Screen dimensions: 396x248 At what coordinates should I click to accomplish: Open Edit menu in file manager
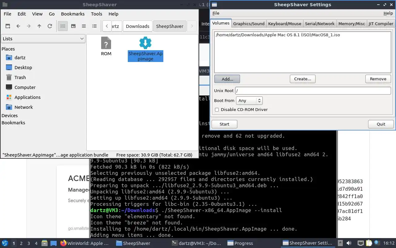pos(22,14)
